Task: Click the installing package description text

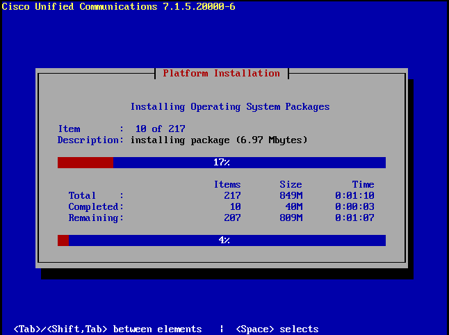Action: click(218, 140)
